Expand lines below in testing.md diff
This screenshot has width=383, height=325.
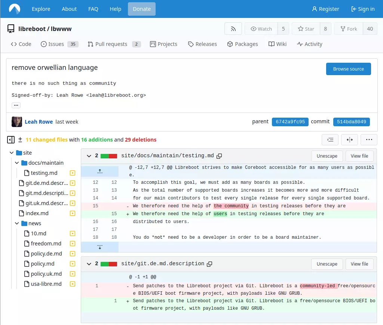click(x=99, y=247)
